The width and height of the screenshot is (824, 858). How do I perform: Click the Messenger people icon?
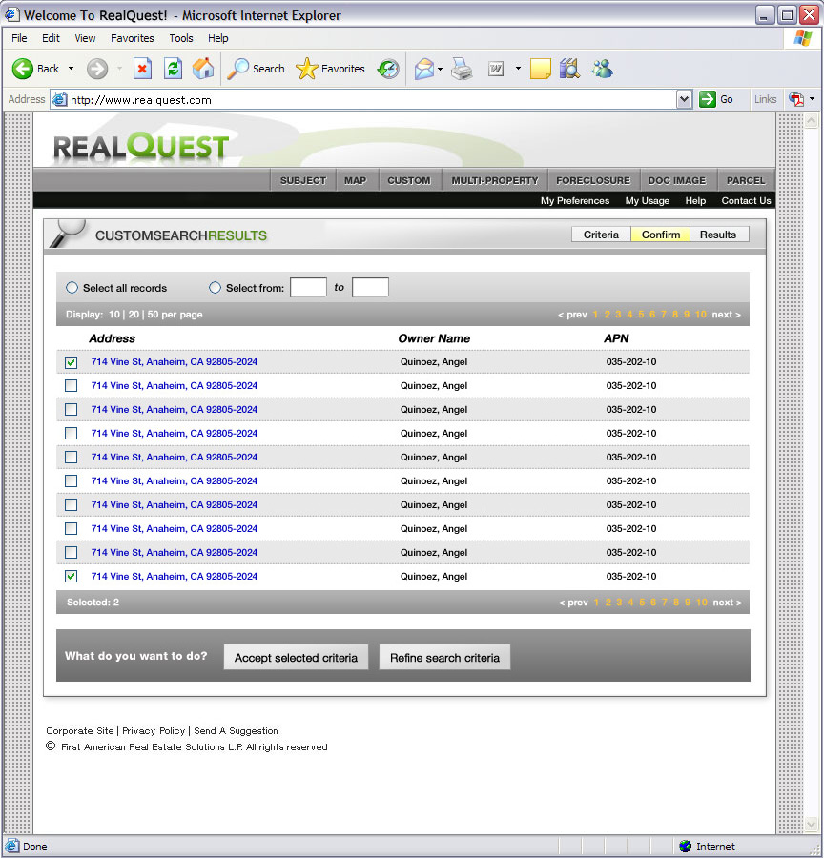pos(602,69)
